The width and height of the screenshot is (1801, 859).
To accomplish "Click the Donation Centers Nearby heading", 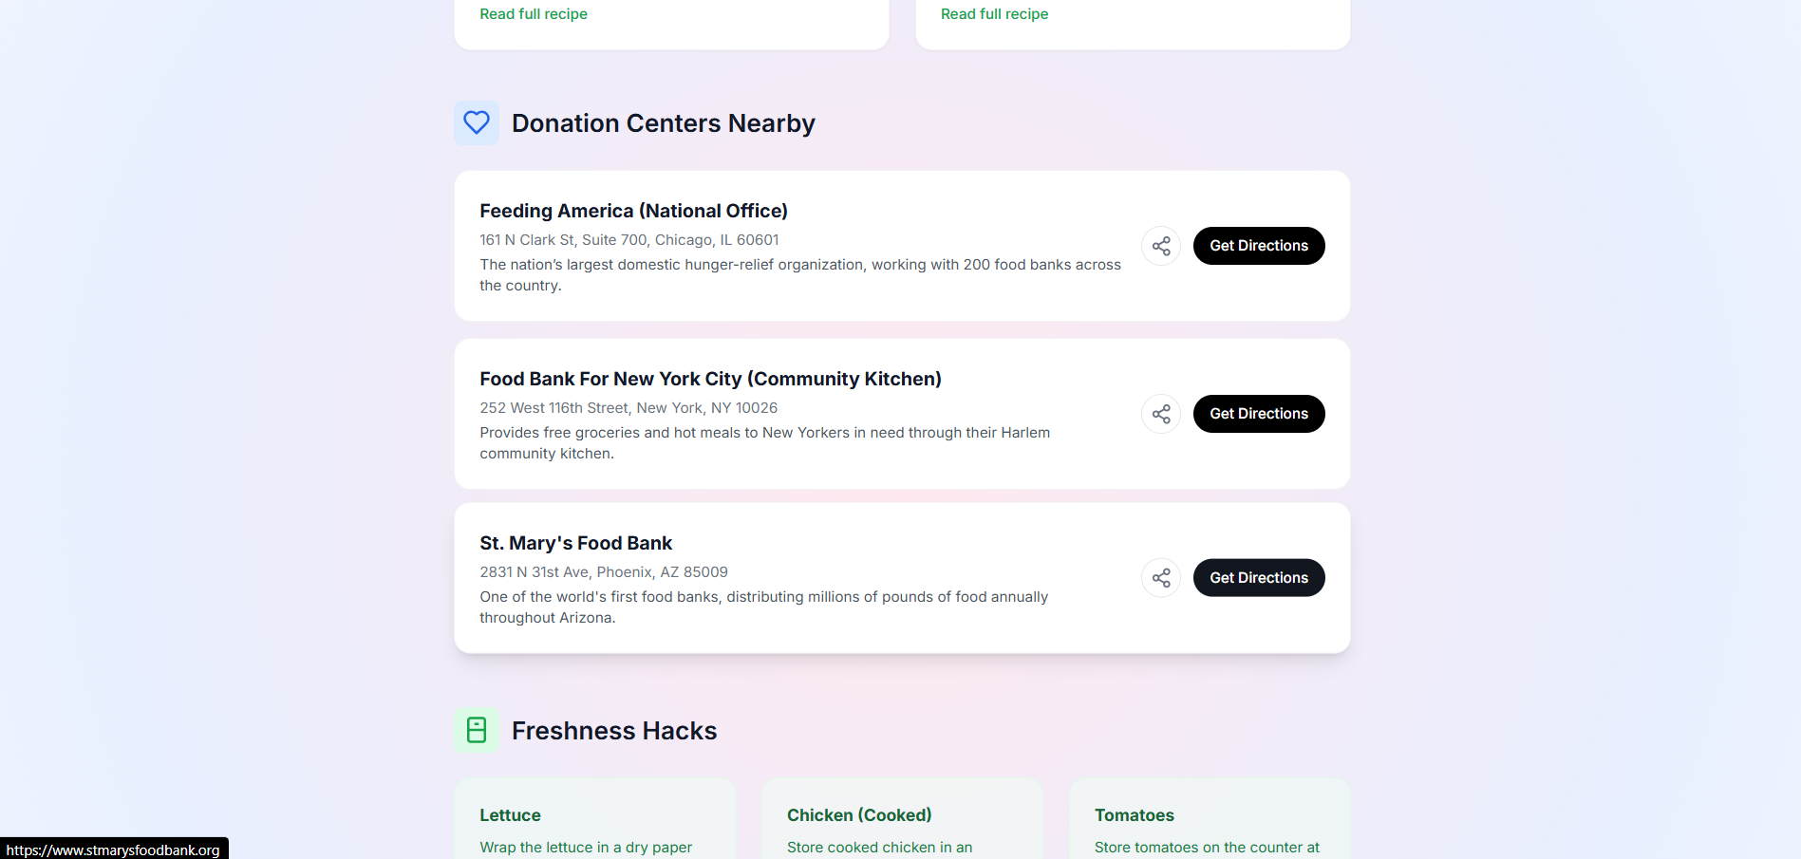I will 663,122.
